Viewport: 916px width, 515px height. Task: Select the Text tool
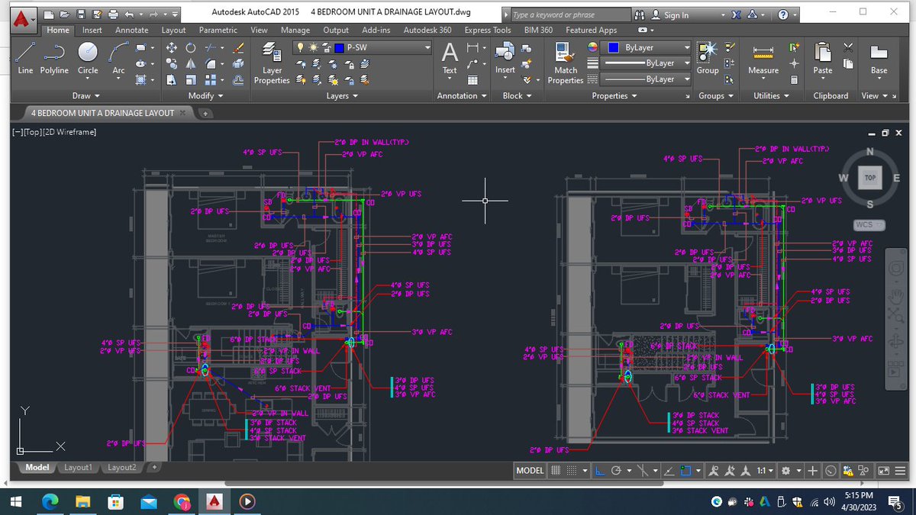450,58
